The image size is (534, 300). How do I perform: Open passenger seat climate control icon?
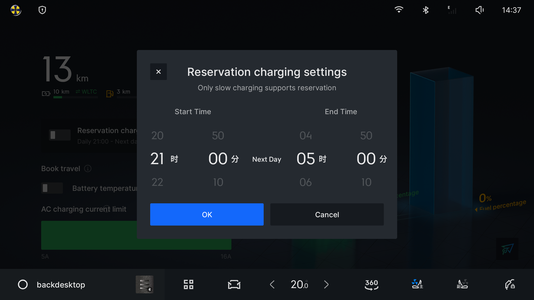point(463,284)
